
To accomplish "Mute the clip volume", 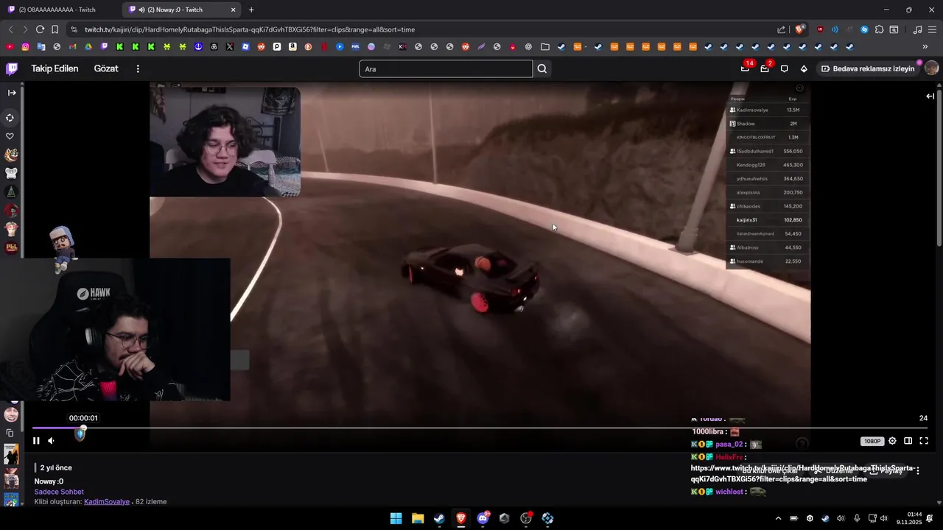I will coord(52,441).
